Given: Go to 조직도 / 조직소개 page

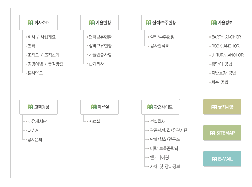Looking at the screenshot, I should (43, 55).
